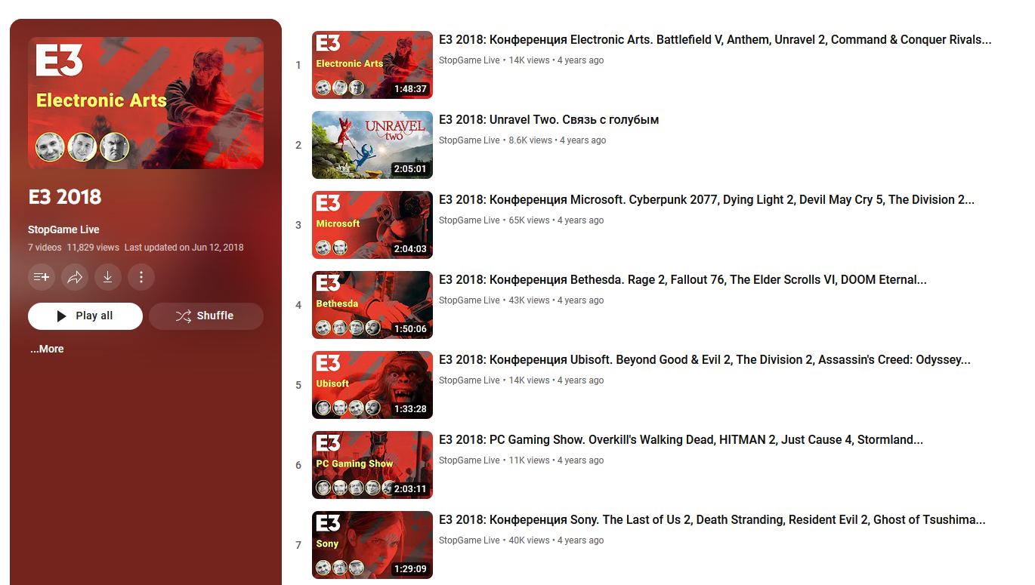Open StopGame Live channel under the Ubisoft video
The height and width of the screenshot is (585, 1035).
coord(469,380)
